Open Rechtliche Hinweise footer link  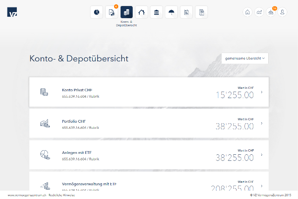coord(62,195)
